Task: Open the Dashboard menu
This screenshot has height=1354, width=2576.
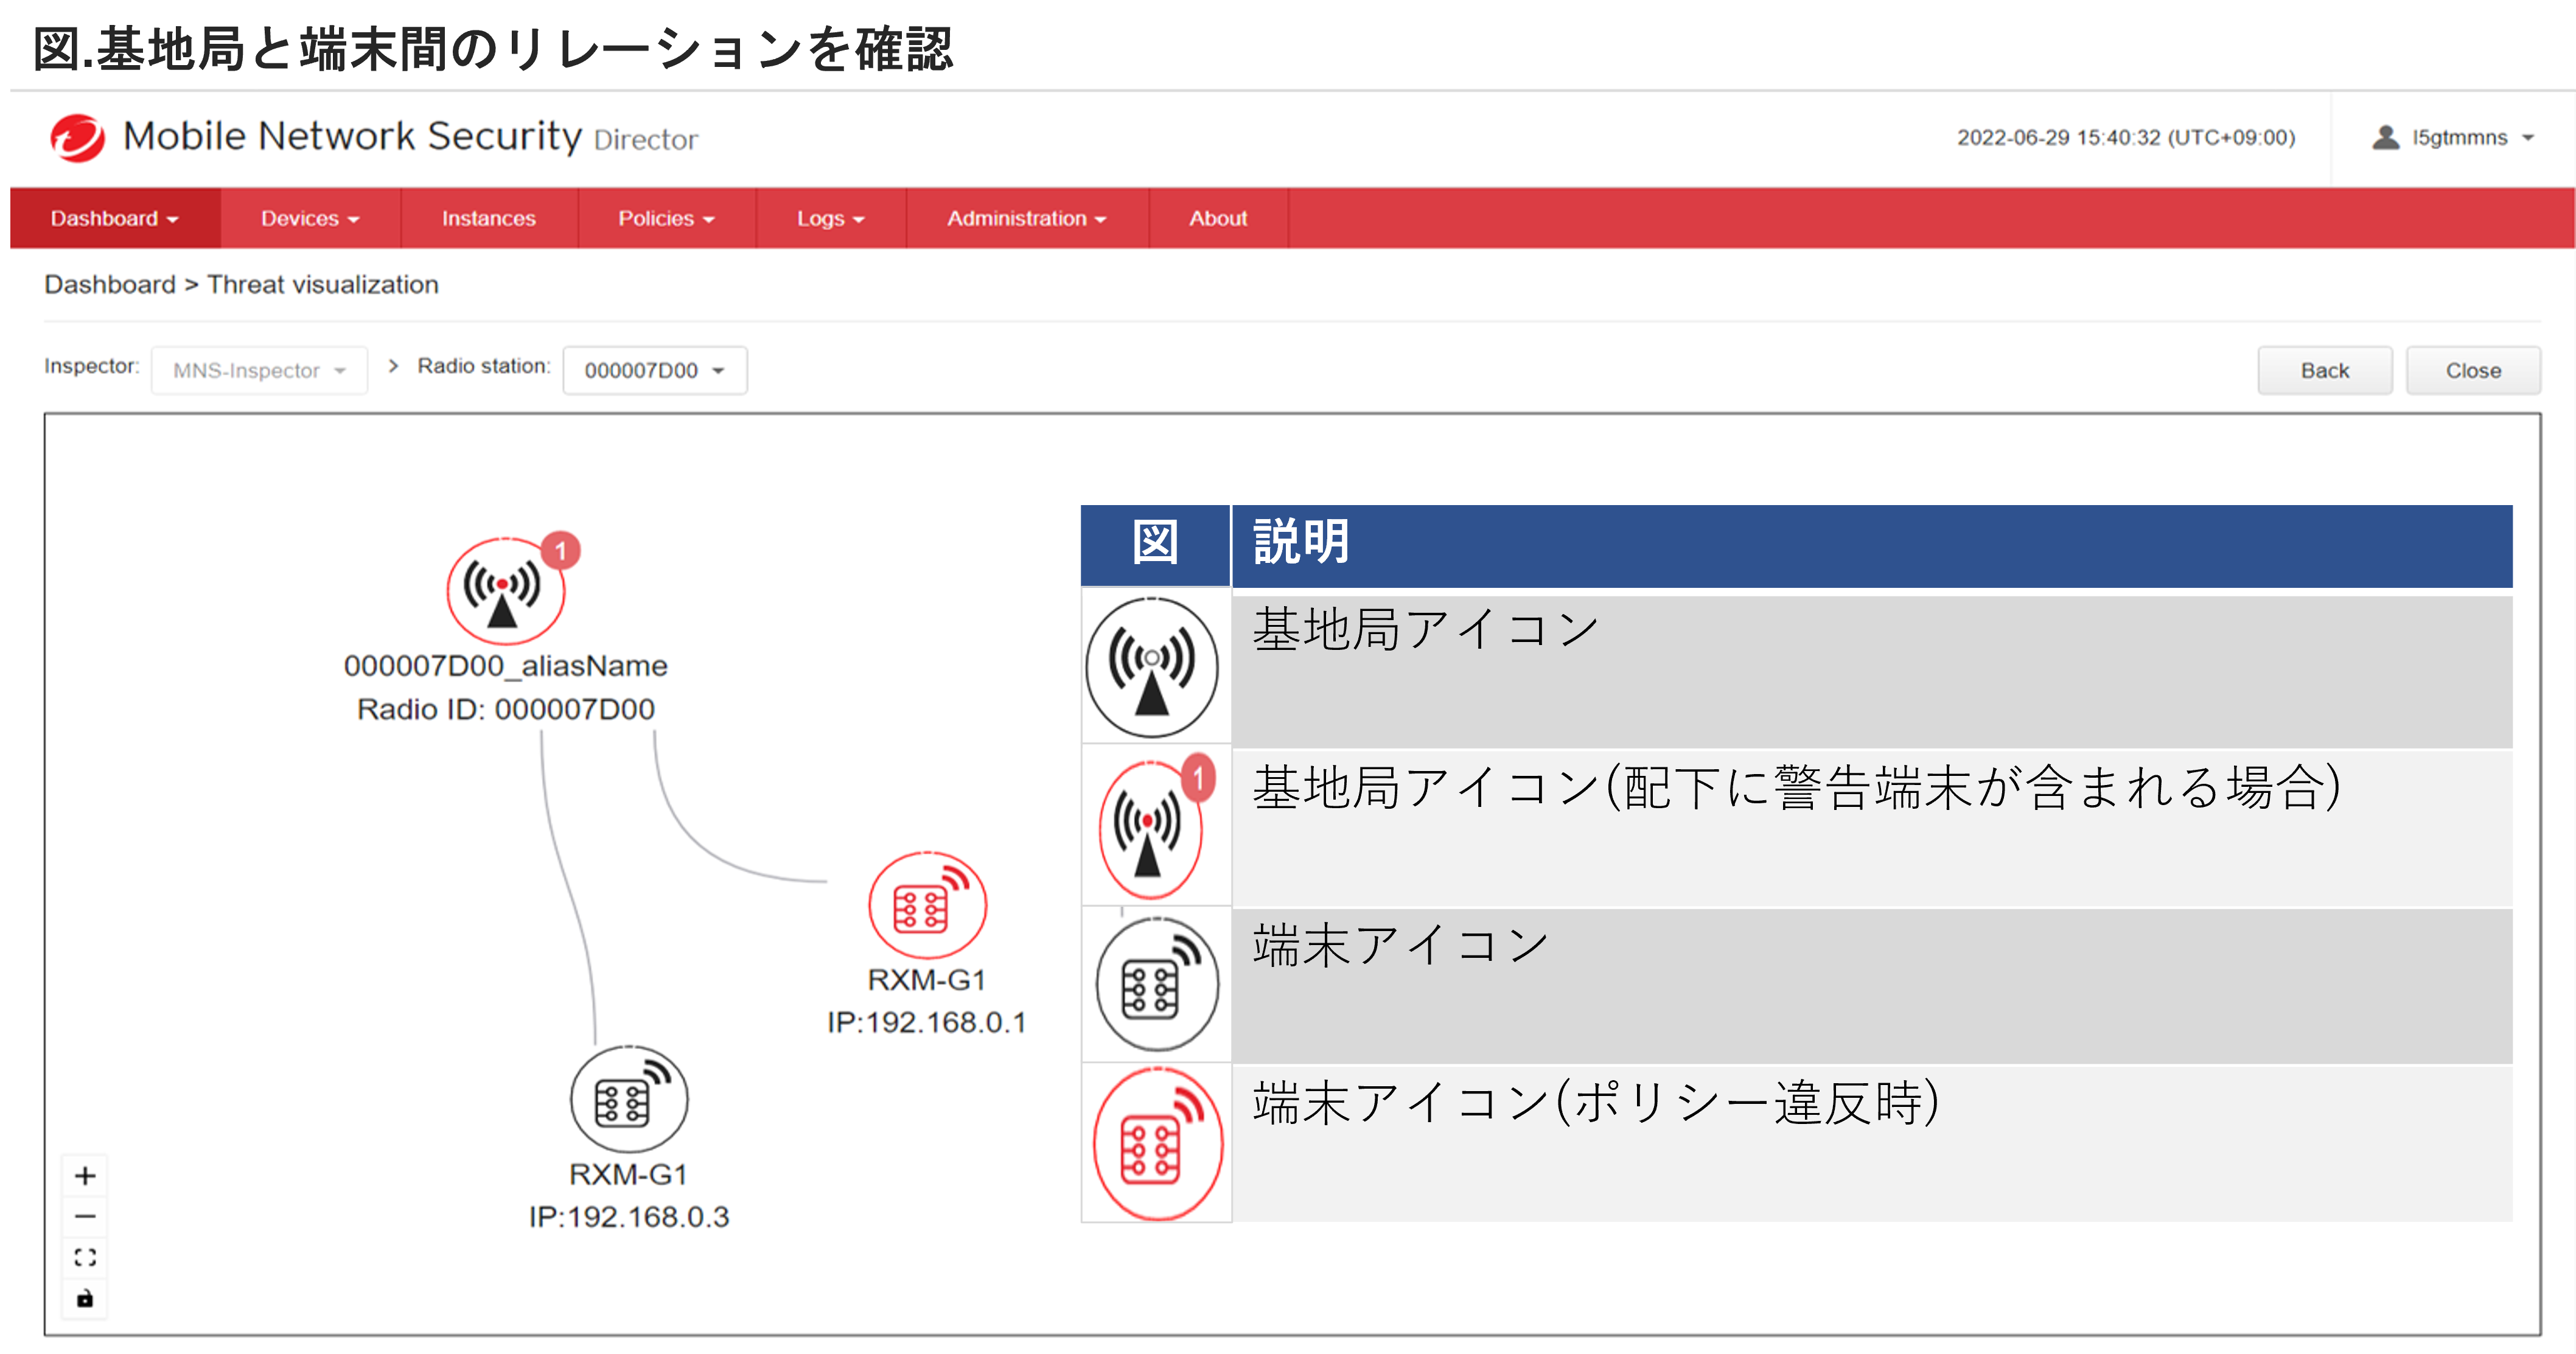Action: coord(115,218)
